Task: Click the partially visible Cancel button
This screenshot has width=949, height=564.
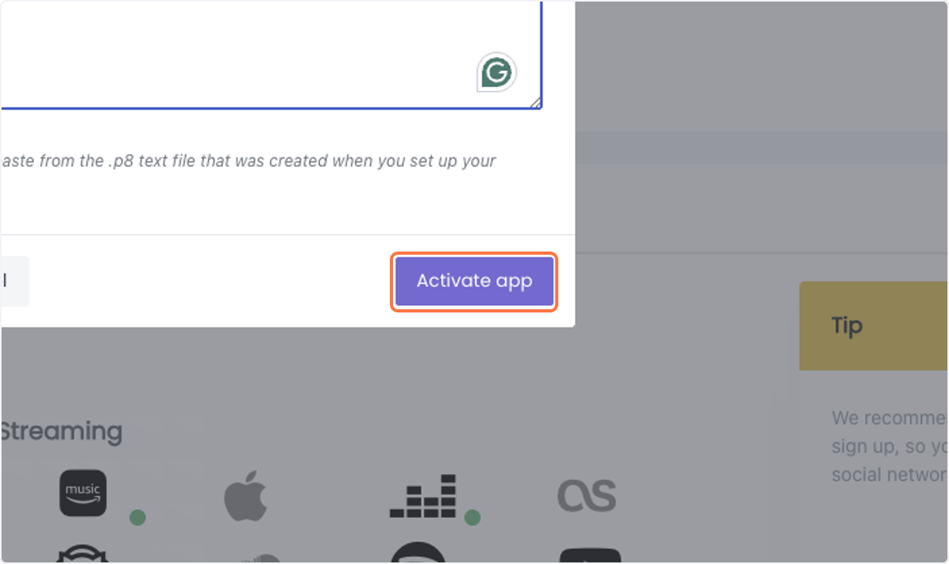Action: click(x=14, y=281)
